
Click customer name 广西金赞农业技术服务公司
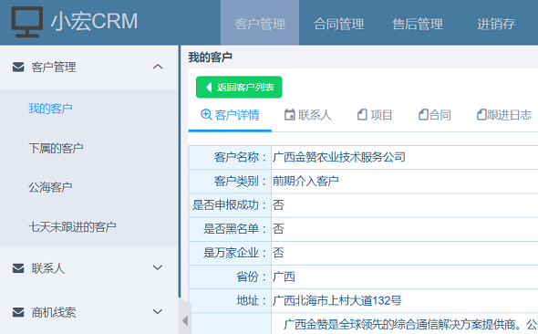coord(339,157)
